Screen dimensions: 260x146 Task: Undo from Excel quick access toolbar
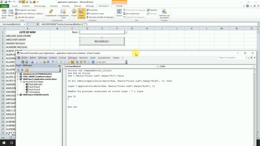[9, 2]
